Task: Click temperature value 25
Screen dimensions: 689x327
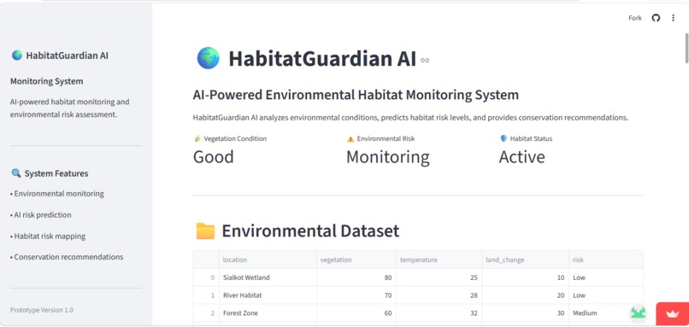Action: tap(439, 277)
